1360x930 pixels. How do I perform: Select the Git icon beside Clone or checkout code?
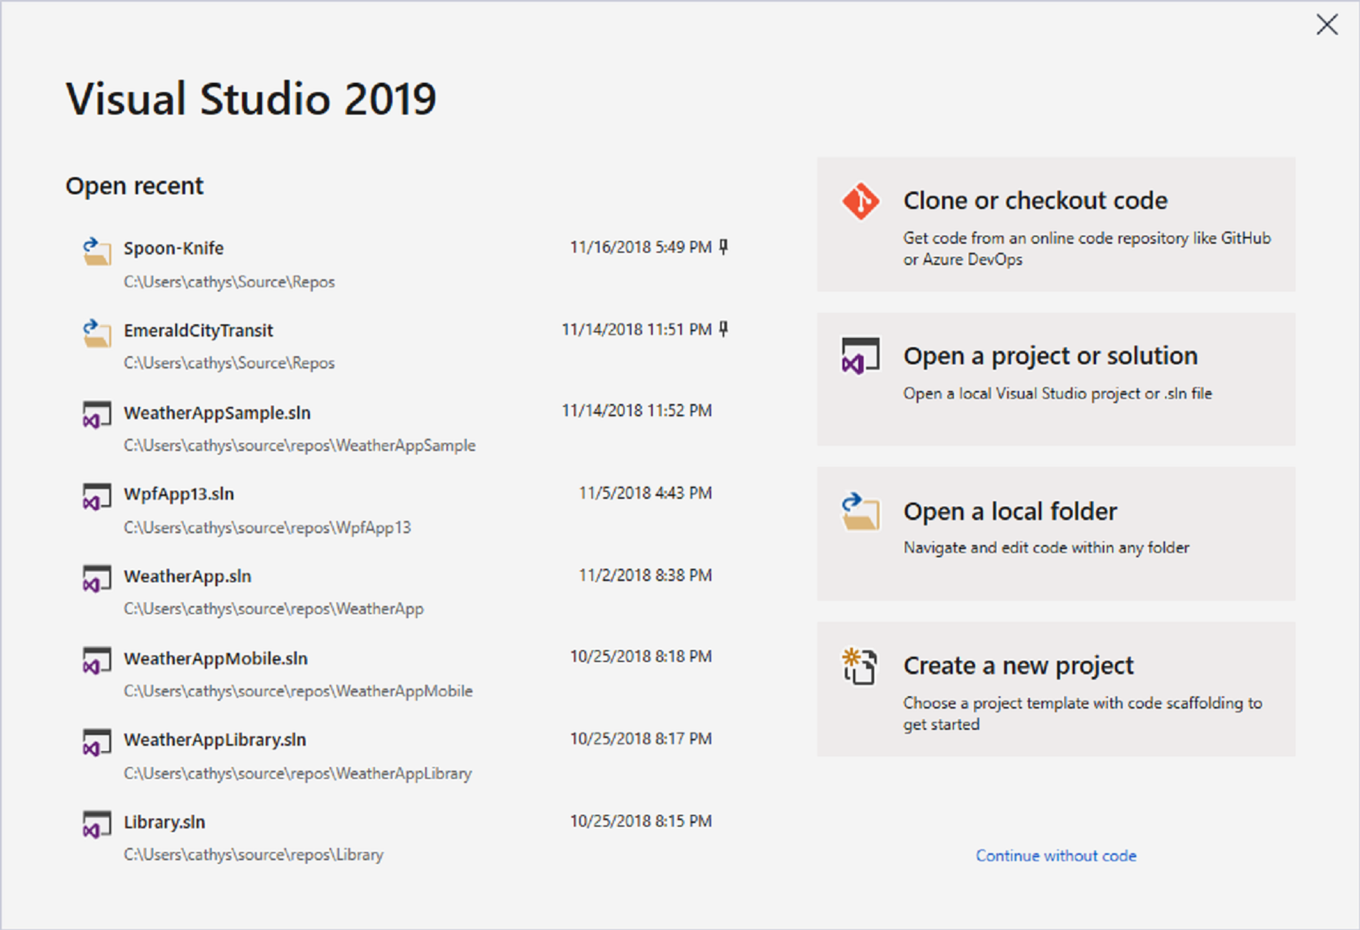coord(861,201)
